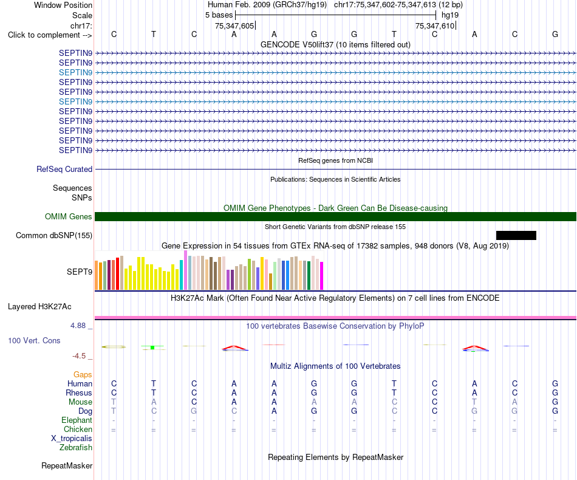Click the green marker in conservation track
Viewport: 577px width, 480px height.
click(152, 348)
